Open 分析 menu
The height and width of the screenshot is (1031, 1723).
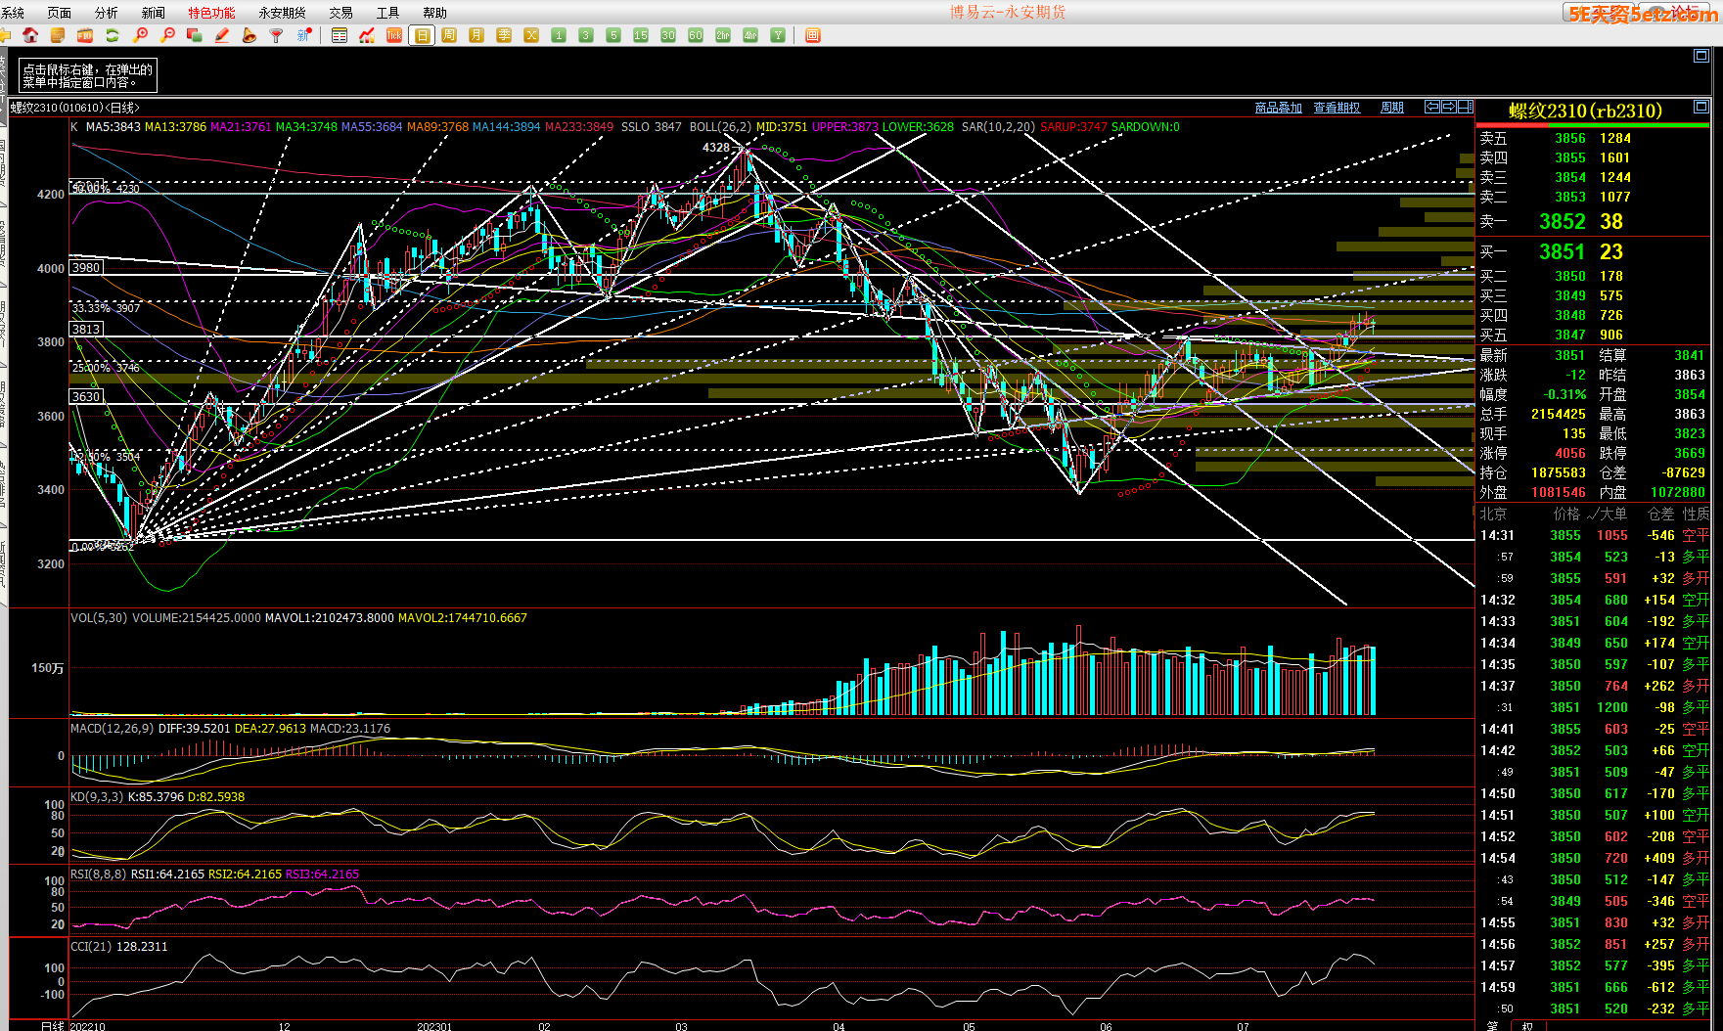[x=107, y=13]
